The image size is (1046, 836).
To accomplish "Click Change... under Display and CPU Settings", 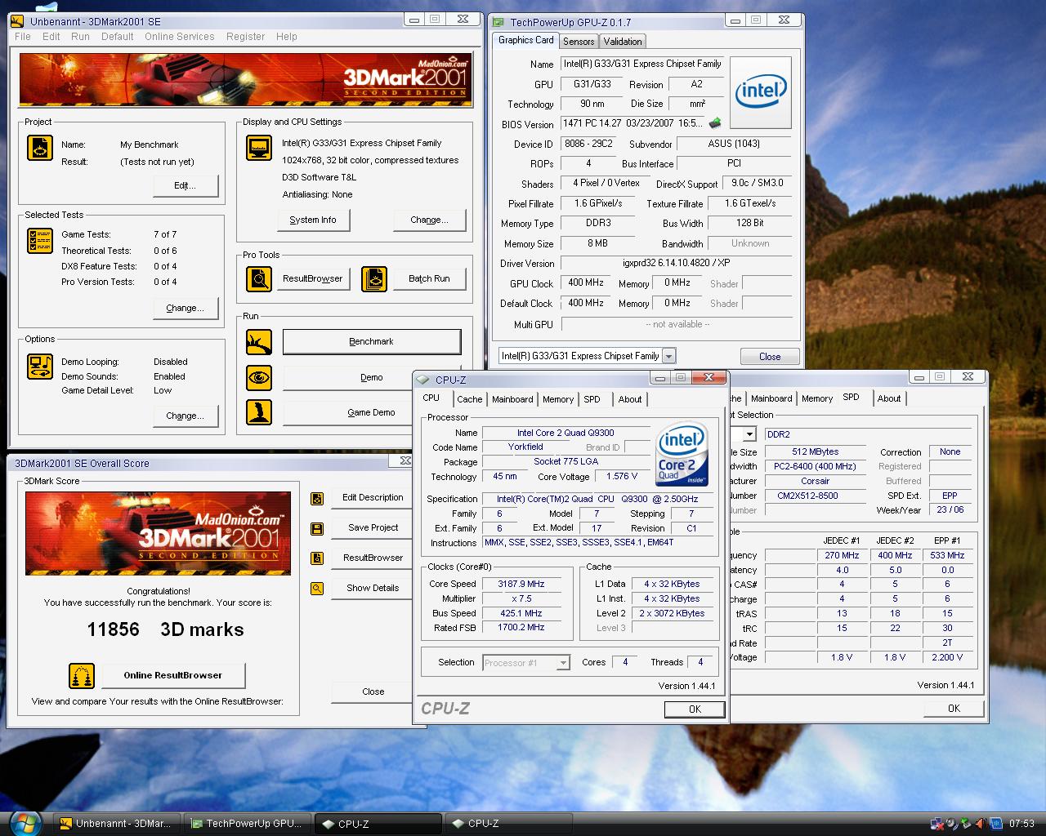I will click(x=430, y=220).
